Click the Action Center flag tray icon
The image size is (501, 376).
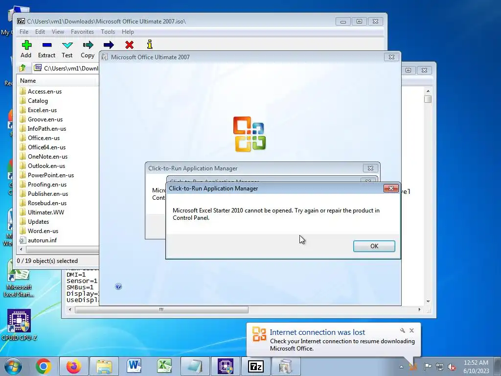point(428,366)
